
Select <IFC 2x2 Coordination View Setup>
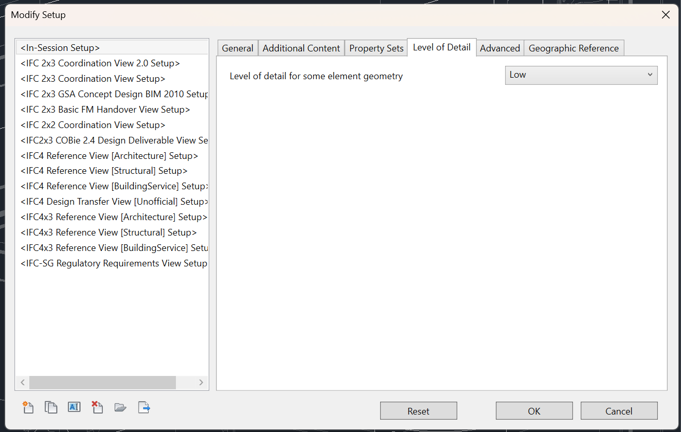point(112,125)
